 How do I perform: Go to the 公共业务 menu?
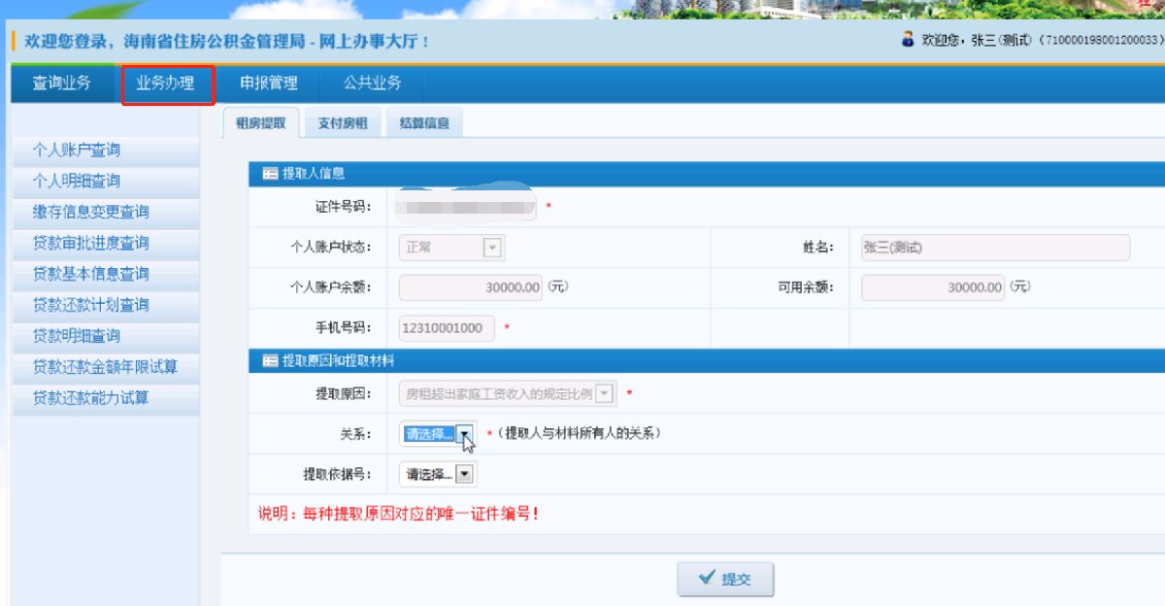[x=372, y=84]
